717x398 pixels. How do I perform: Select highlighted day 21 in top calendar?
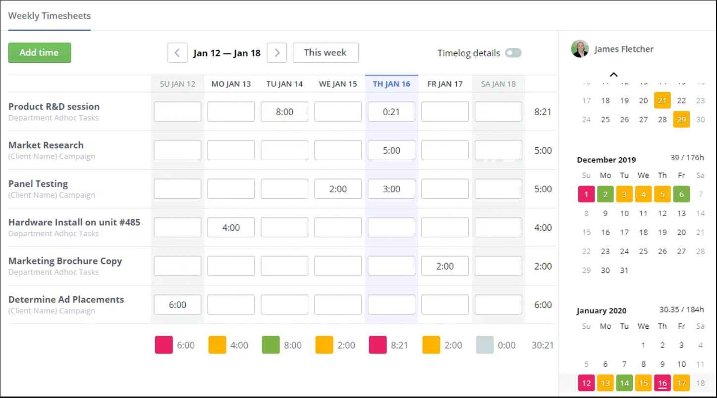(x=662, y=100)
